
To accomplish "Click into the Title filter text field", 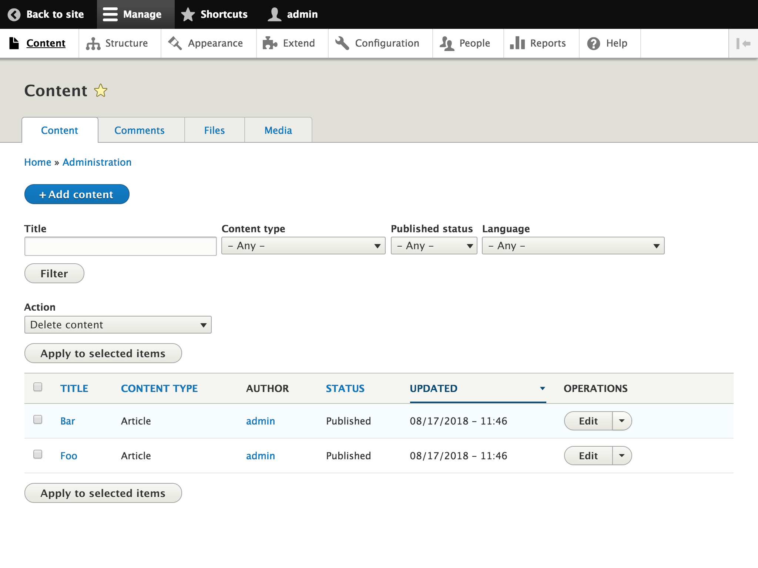I will (x=120, y=246).
